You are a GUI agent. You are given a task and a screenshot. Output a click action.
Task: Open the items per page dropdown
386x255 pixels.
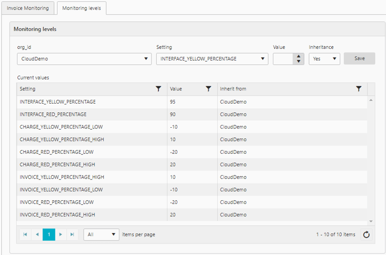(x=101, y=235)
